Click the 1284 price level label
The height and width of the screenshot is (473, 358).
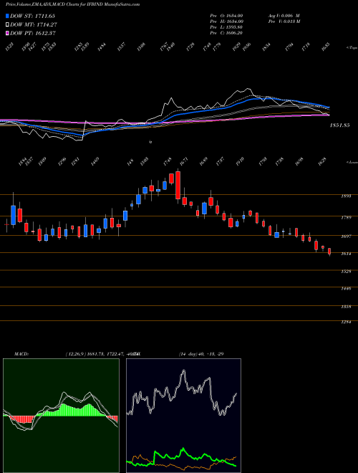coord(346,322)
